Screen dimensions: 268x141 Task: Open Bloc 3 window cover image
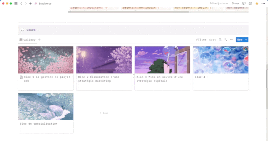pyautogui.click(x=162, y=60)
